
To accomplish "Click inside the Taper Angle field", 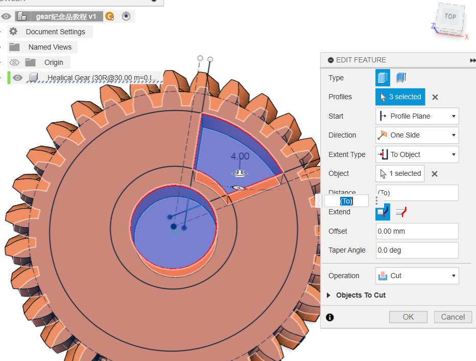I will pyautogui.click(x=417, y=250).
